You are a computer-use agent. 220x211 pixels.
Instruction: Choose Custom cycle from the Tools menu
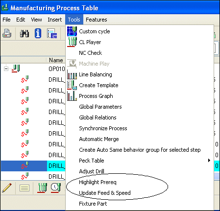click(x=95, y=31)
